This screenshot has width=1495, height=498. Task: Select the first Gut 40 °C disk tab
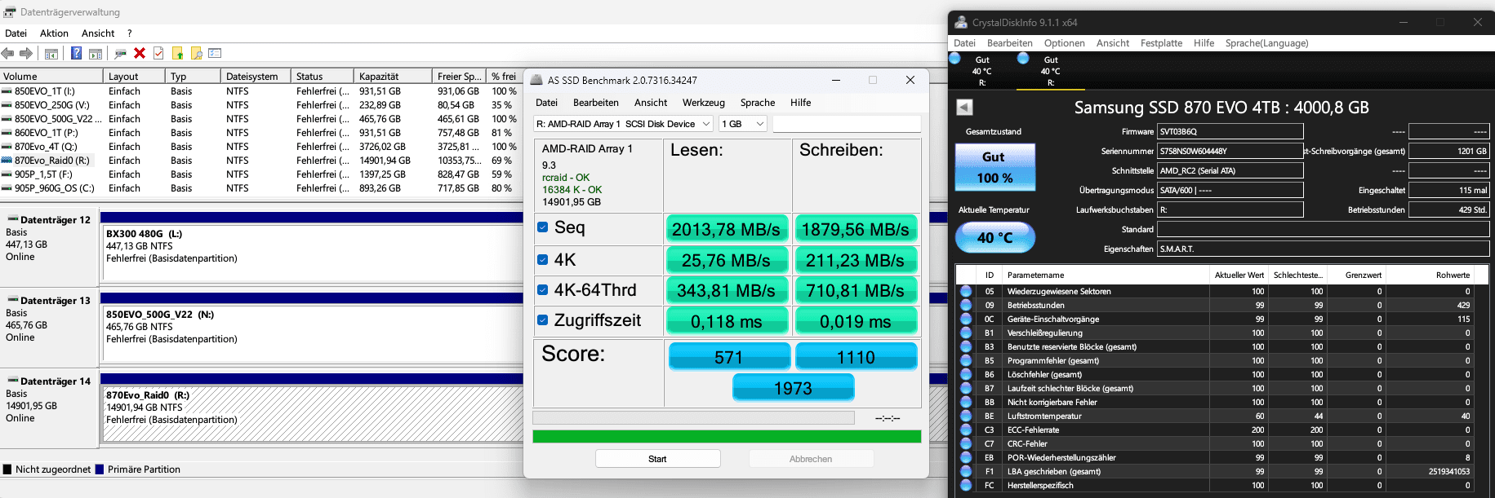coord(982,71)
